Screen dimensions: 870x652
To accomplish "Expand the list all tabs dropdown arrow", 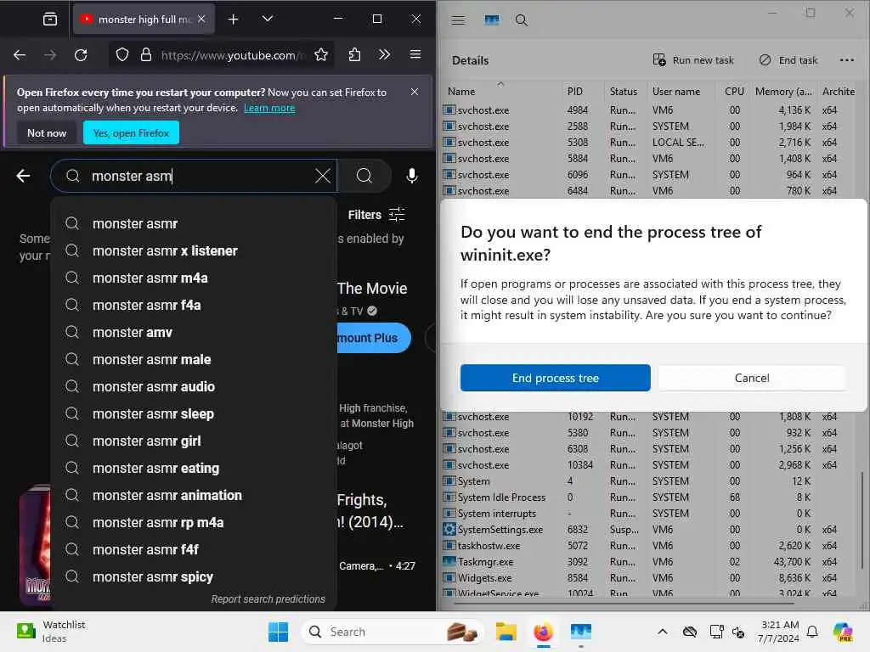I will (268, 19).
